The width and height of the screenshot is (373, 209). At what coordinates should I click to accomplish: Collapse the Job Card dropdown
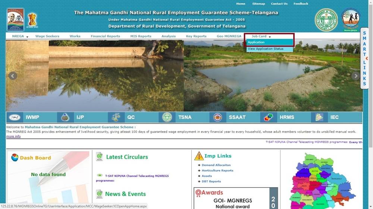coord(261,36)
